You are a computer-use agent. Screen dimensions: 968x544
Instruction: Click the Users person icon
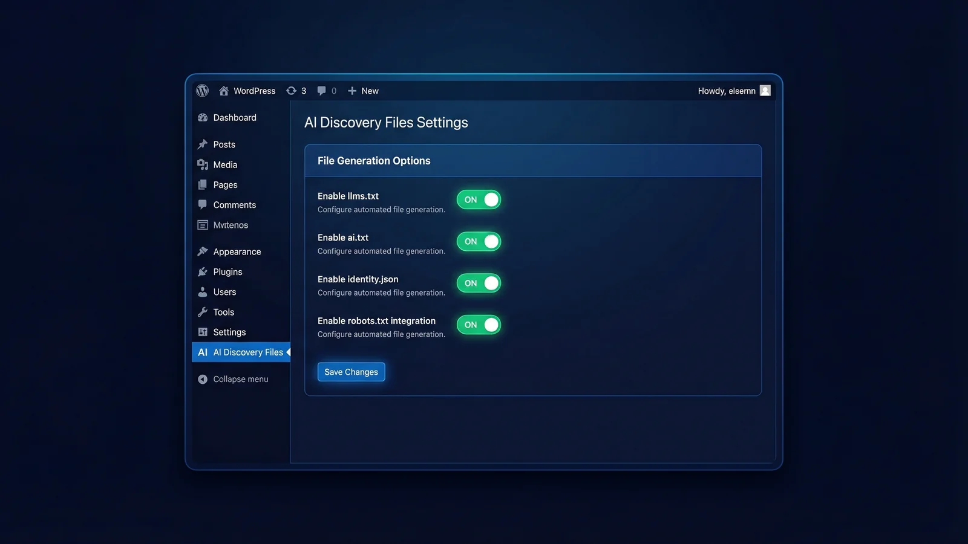click(x=203, y=292)
